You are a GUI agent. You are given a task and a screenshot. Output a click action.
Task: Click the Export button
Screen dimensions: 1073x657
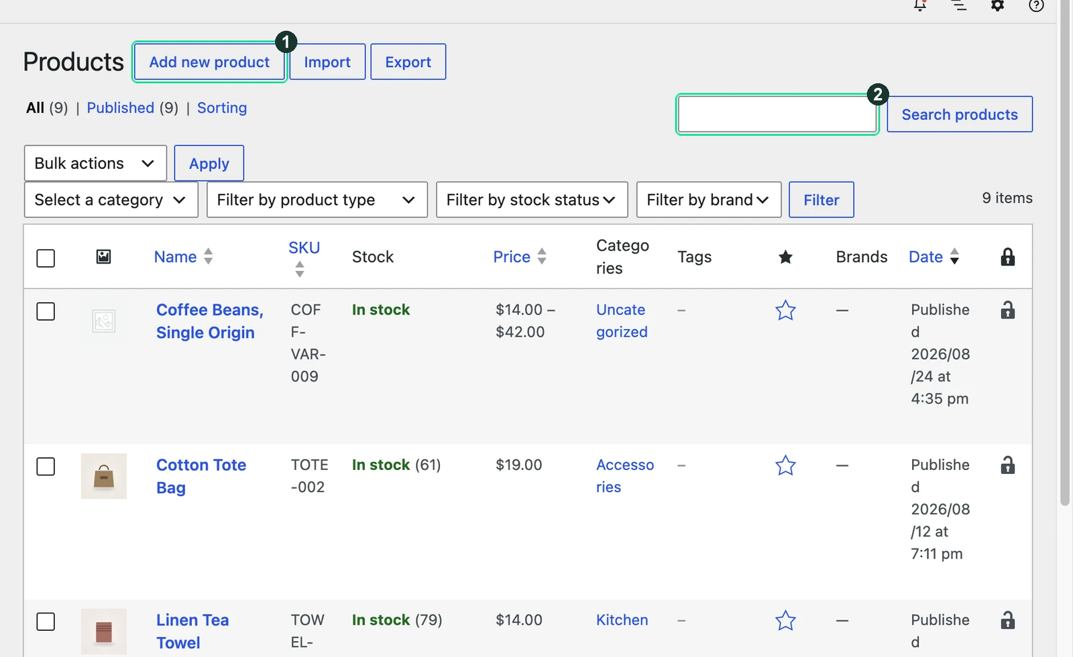[x=408, y=62]
